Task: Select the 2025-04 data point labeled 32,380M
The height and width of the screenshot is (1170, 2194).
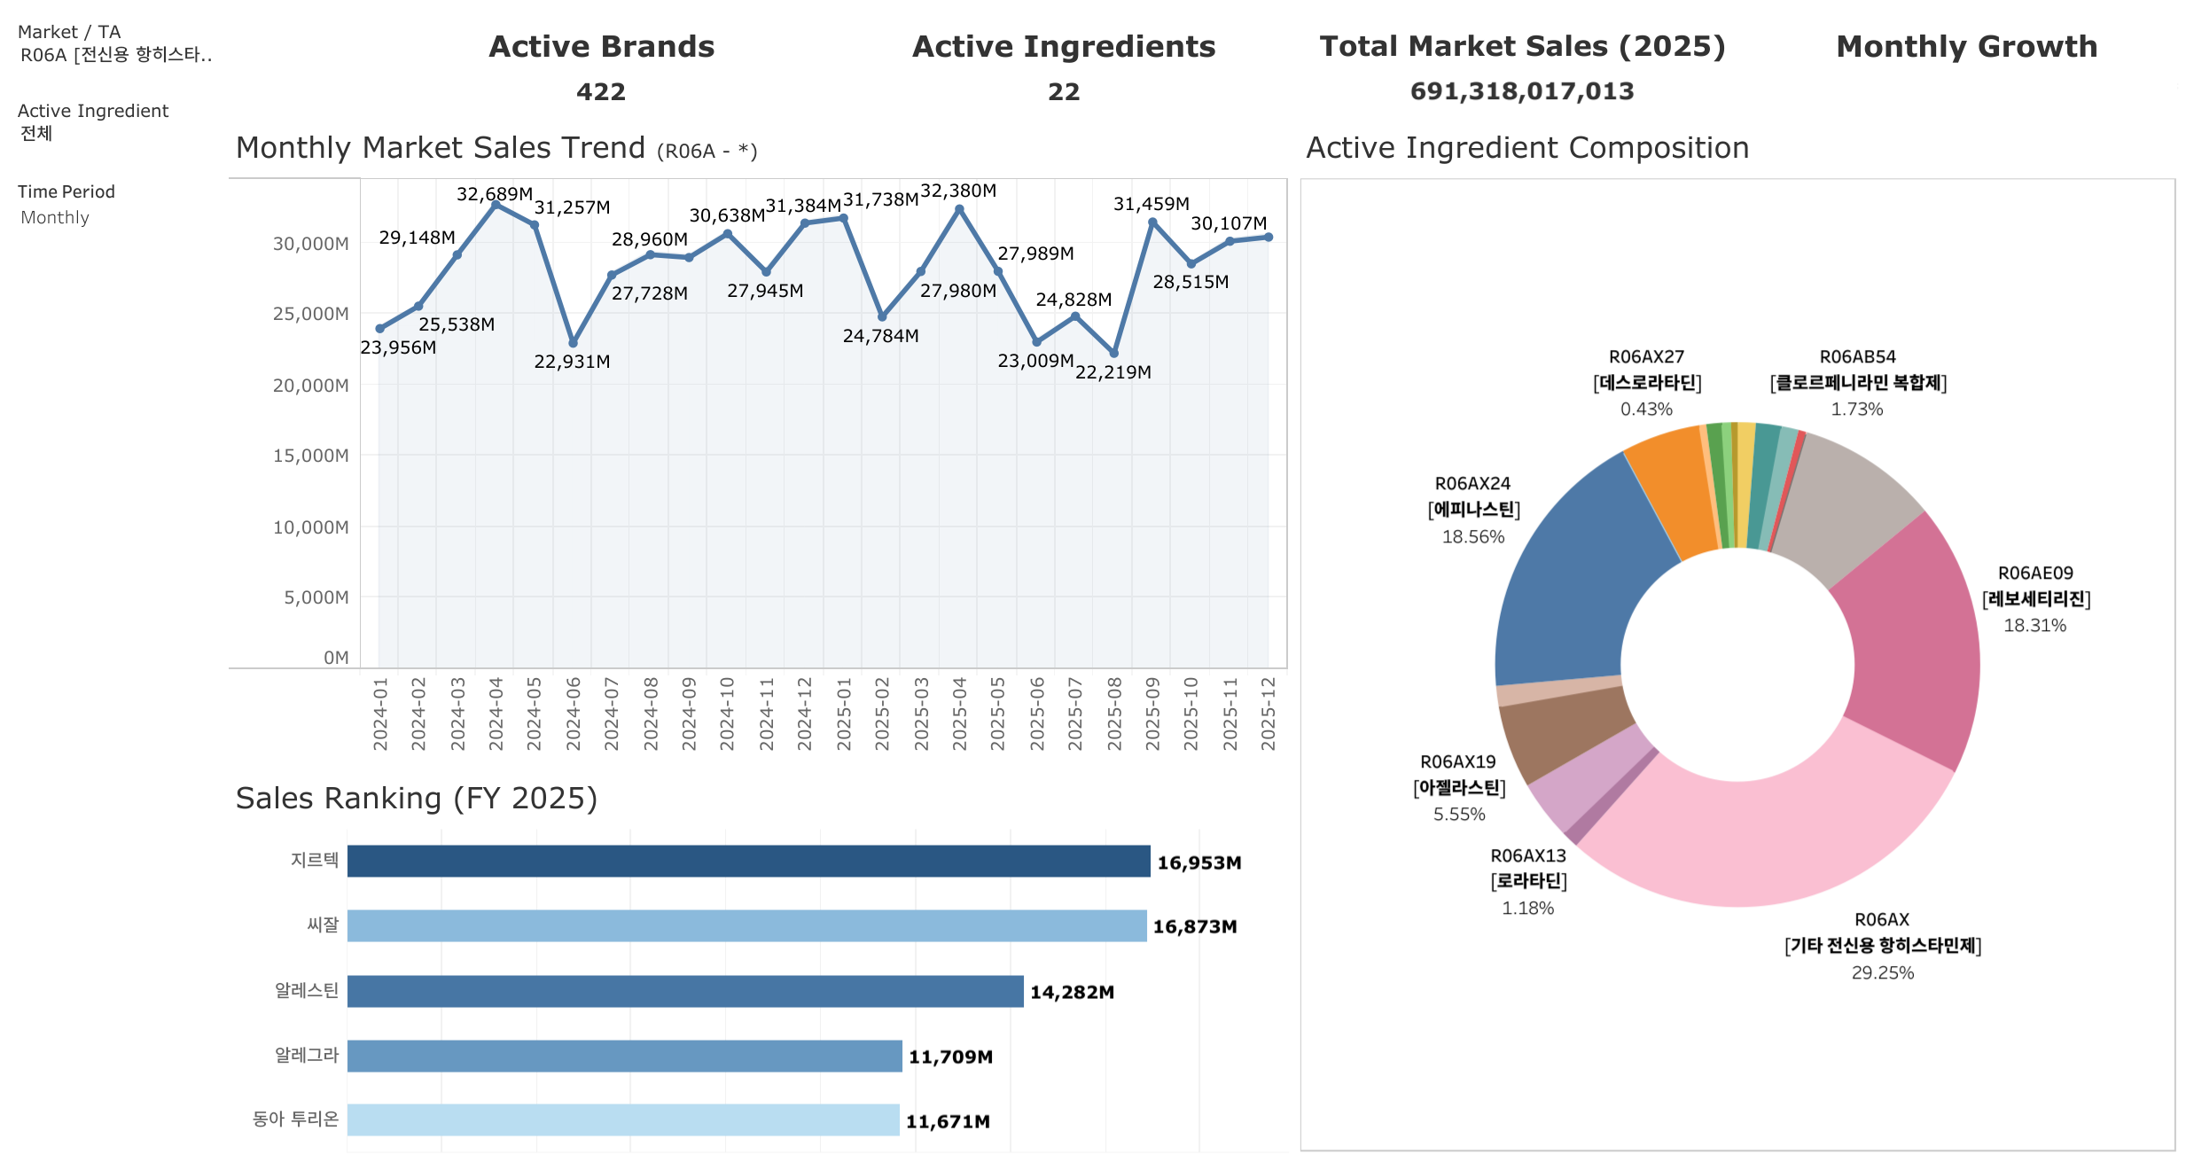Action: (x=959, y=209)
